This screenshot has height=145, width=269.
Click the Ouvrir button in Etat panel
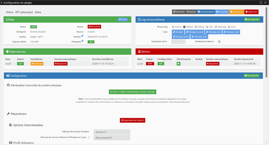[123, 19]
